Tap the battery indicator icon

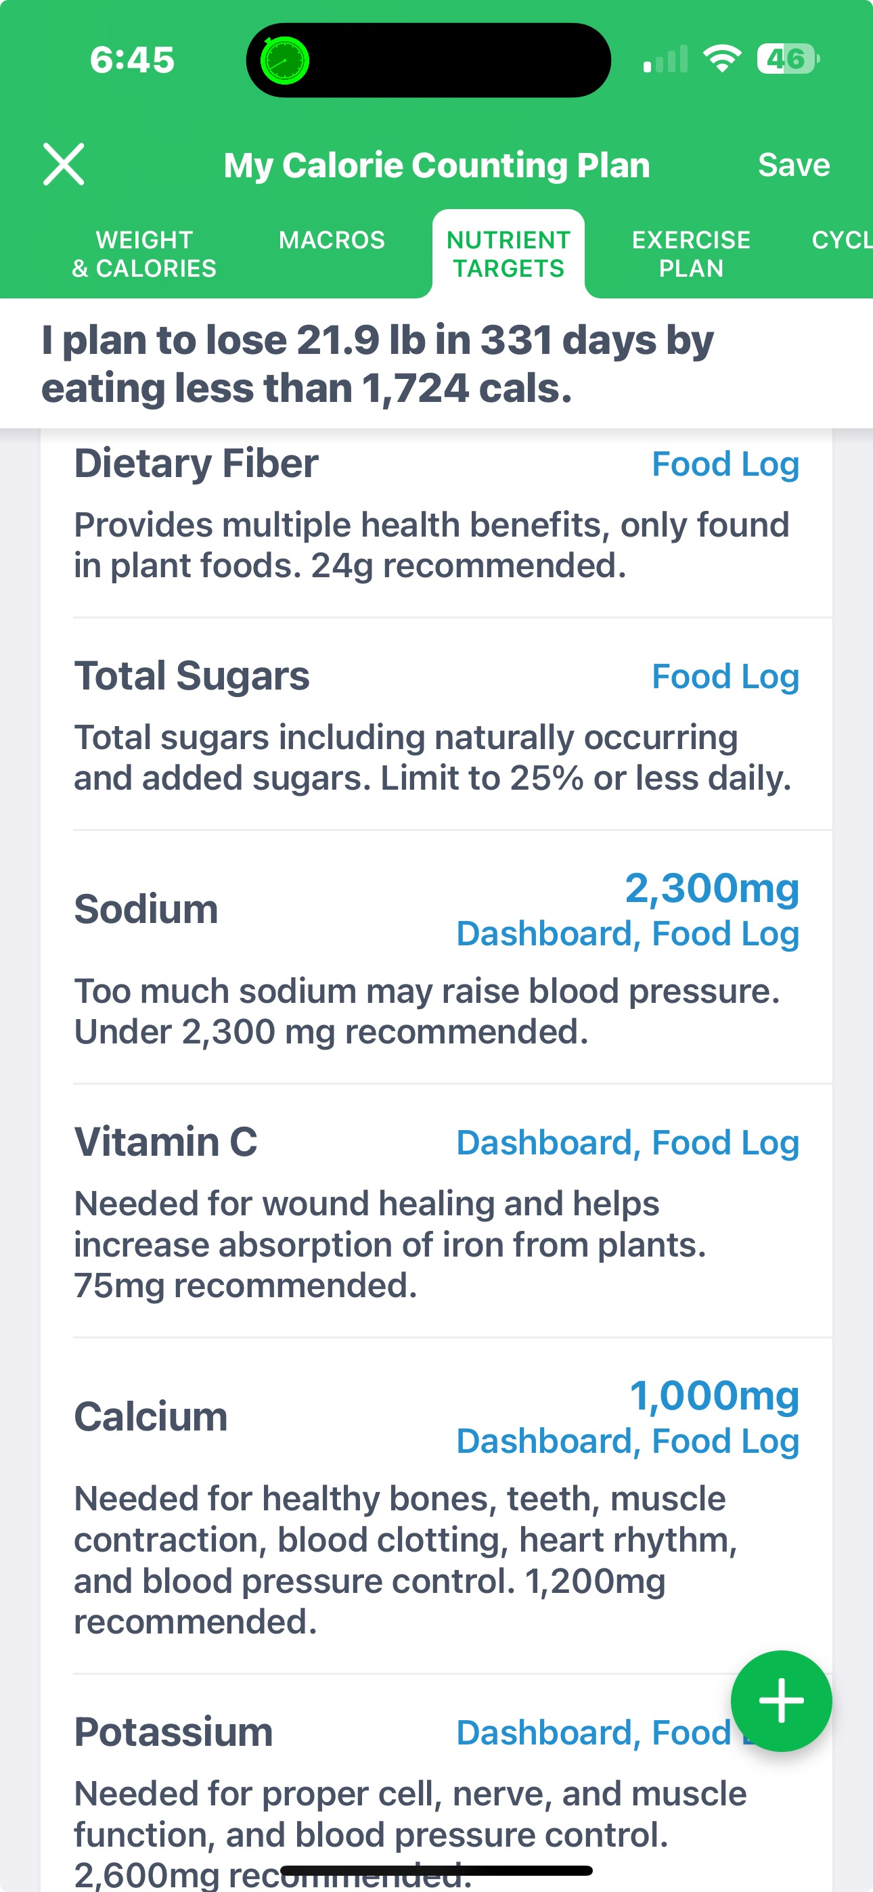click(x=788, y=59)
